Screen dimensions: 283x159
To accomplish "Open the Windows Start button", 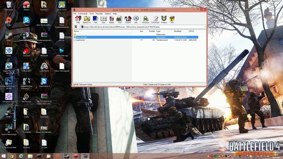I will pyautogui.click(x=4, y=156).
